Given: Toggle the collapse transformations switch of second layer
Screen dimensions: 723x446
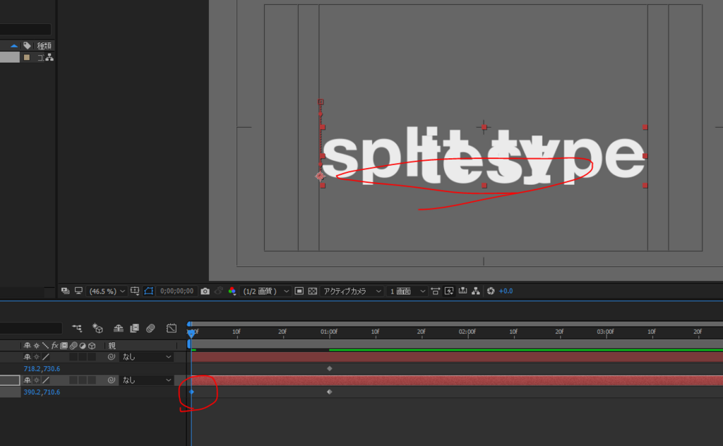Looking at the screenshot, I should point(37,380).
